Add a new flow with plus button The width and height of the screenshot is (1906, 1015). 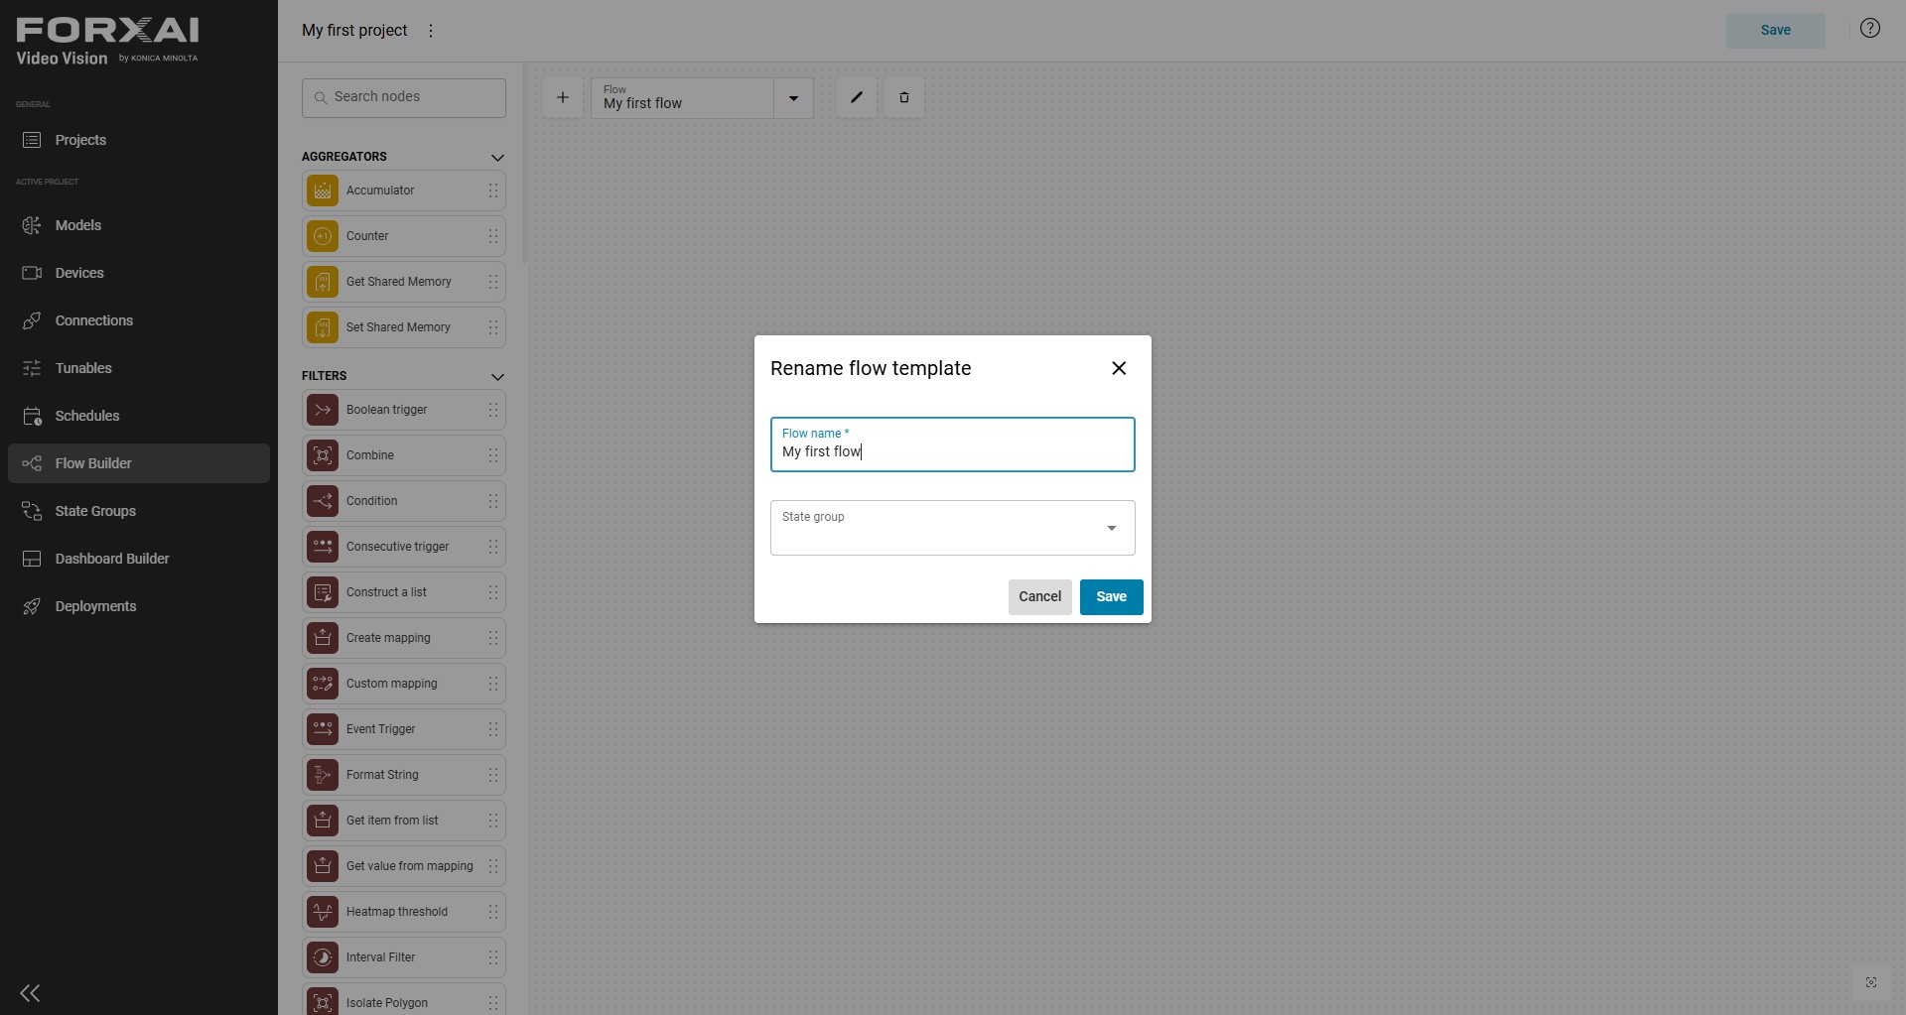(x=563, y=97)
